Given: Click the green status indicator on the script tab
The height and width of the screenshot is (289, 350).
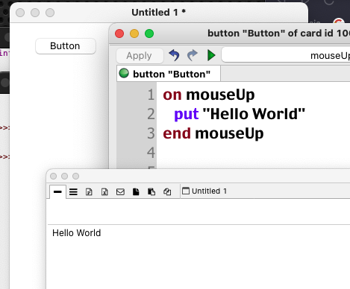Looking at the screenshot, I should pyautogui.click(x=124, y=73).
